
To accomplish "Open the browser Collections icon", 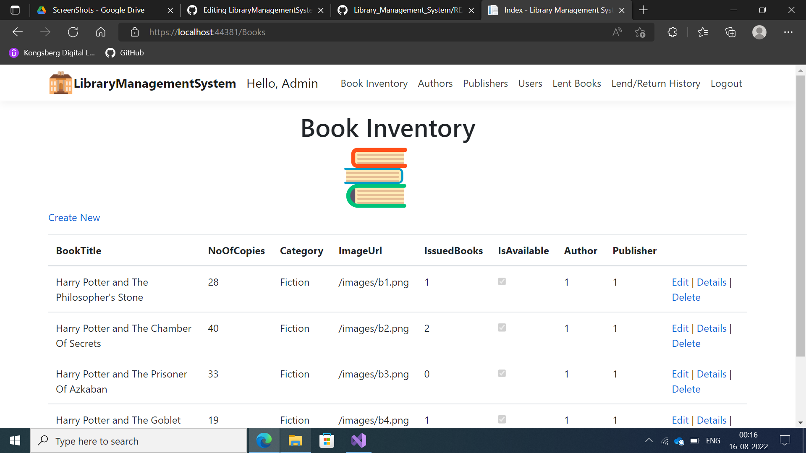I will (x=730, y=32).
